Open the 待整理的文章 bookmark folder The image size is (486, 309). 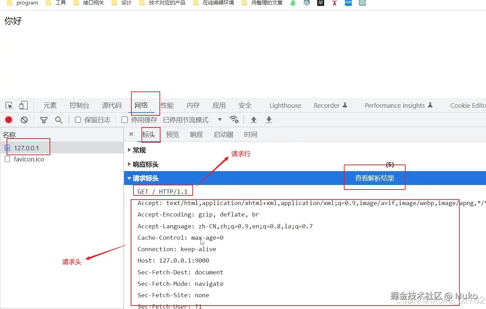(x=262, y=3)
